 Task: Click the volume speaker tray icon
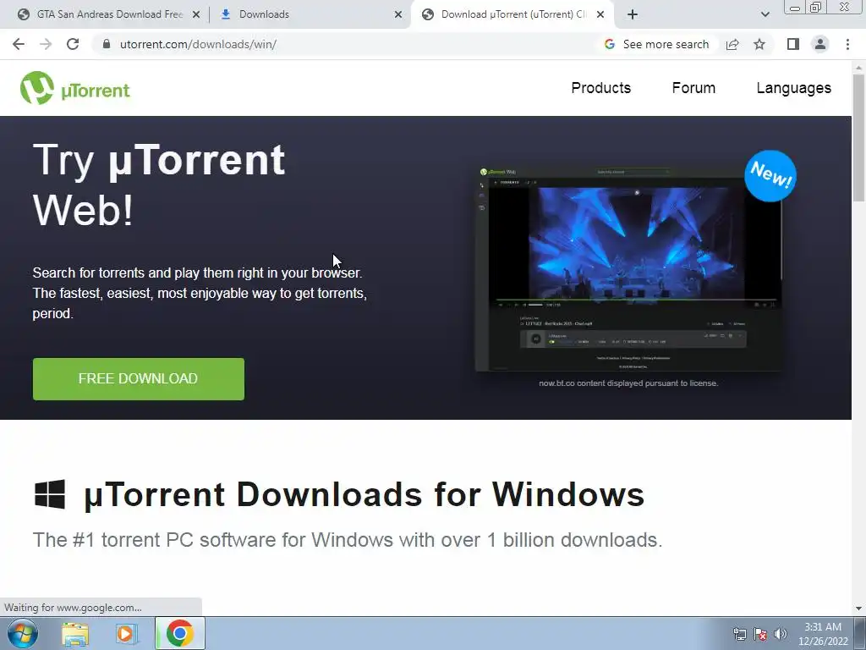point(781,634)
